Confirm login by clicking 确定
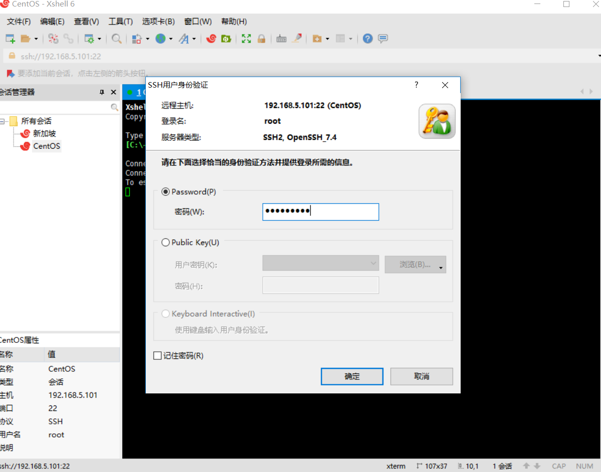This screenshot has height=472, width=601. point(351,376)
